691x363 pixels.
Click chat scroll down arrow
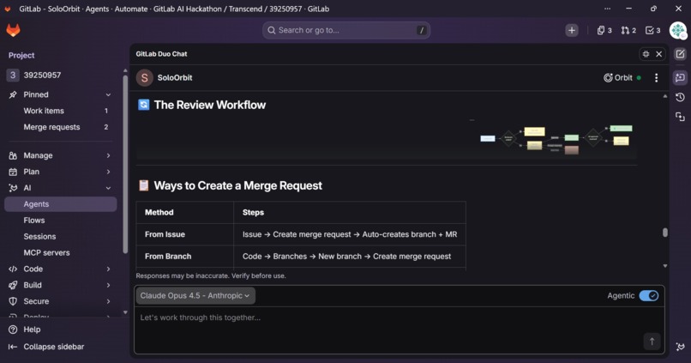click(x=665, y=266)
